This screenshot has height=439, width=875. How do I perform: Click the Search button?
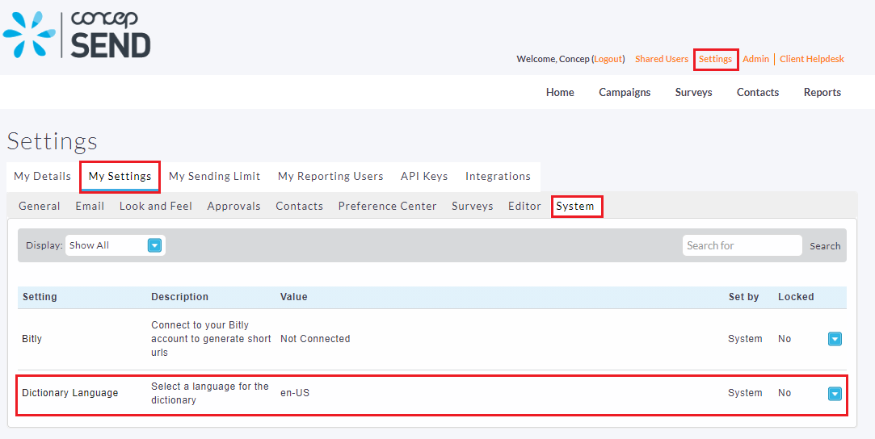click(x=825, y=245)
